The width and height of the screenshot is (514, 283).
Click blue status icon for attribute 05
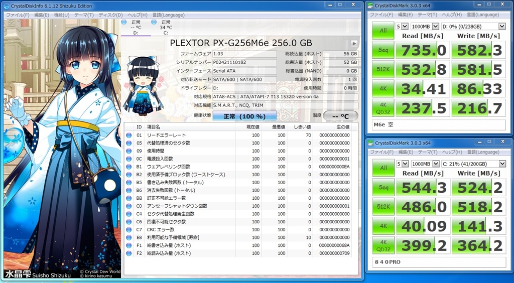click(129, 143)
